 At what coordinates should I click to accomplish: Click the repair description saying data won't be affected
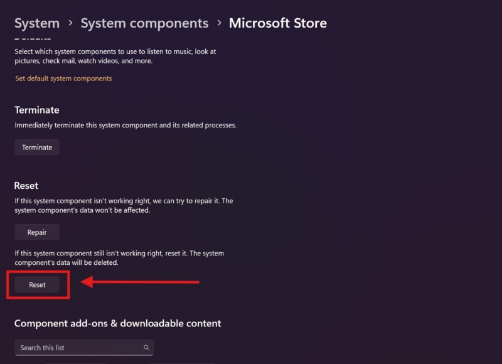(124, 205)
